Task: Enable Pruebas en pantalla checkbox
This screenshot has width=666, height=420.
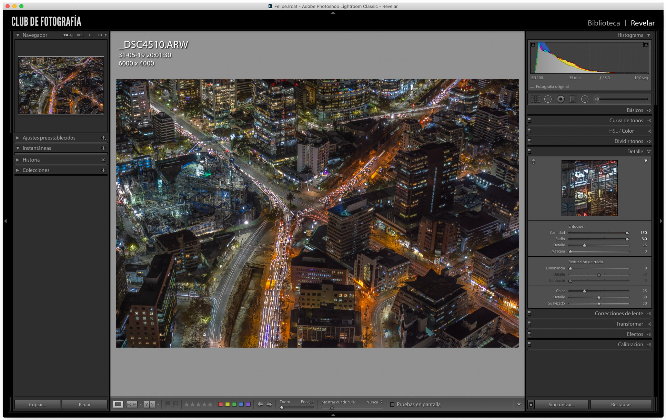Action: (392, 404)
